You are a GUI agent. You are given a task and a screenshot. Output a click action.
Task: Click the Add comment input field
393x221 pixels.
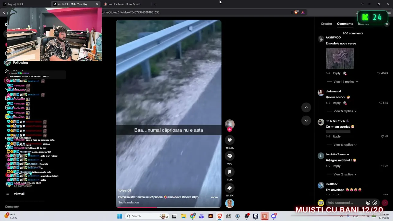(x=345, y=203)
